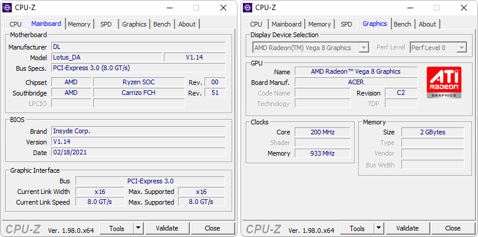Open SPD tab in left window
The width and height of the screenshot is (478, 237).
[x=106, y=24]
